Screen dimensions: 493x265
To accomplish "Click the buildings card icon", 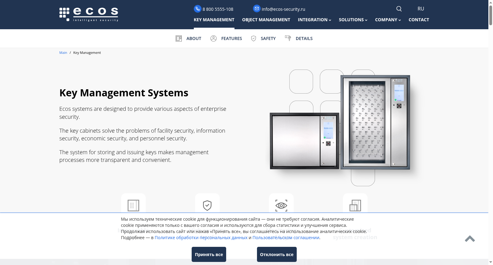I will tap(355, 205).
